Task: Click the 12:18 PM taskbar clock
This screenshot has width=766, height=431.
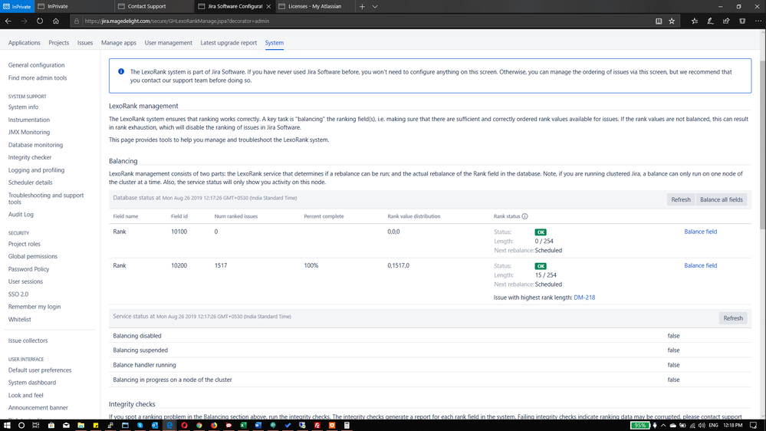Action: click(733, 425)
